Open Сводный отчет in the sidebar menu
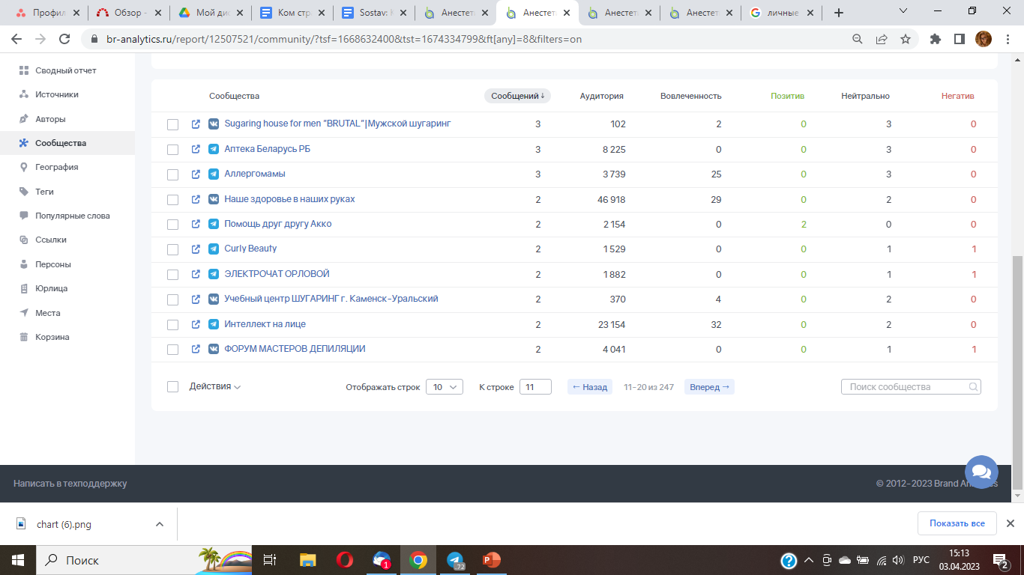This screenshot has height=575, width=1024. coord(66,70)
